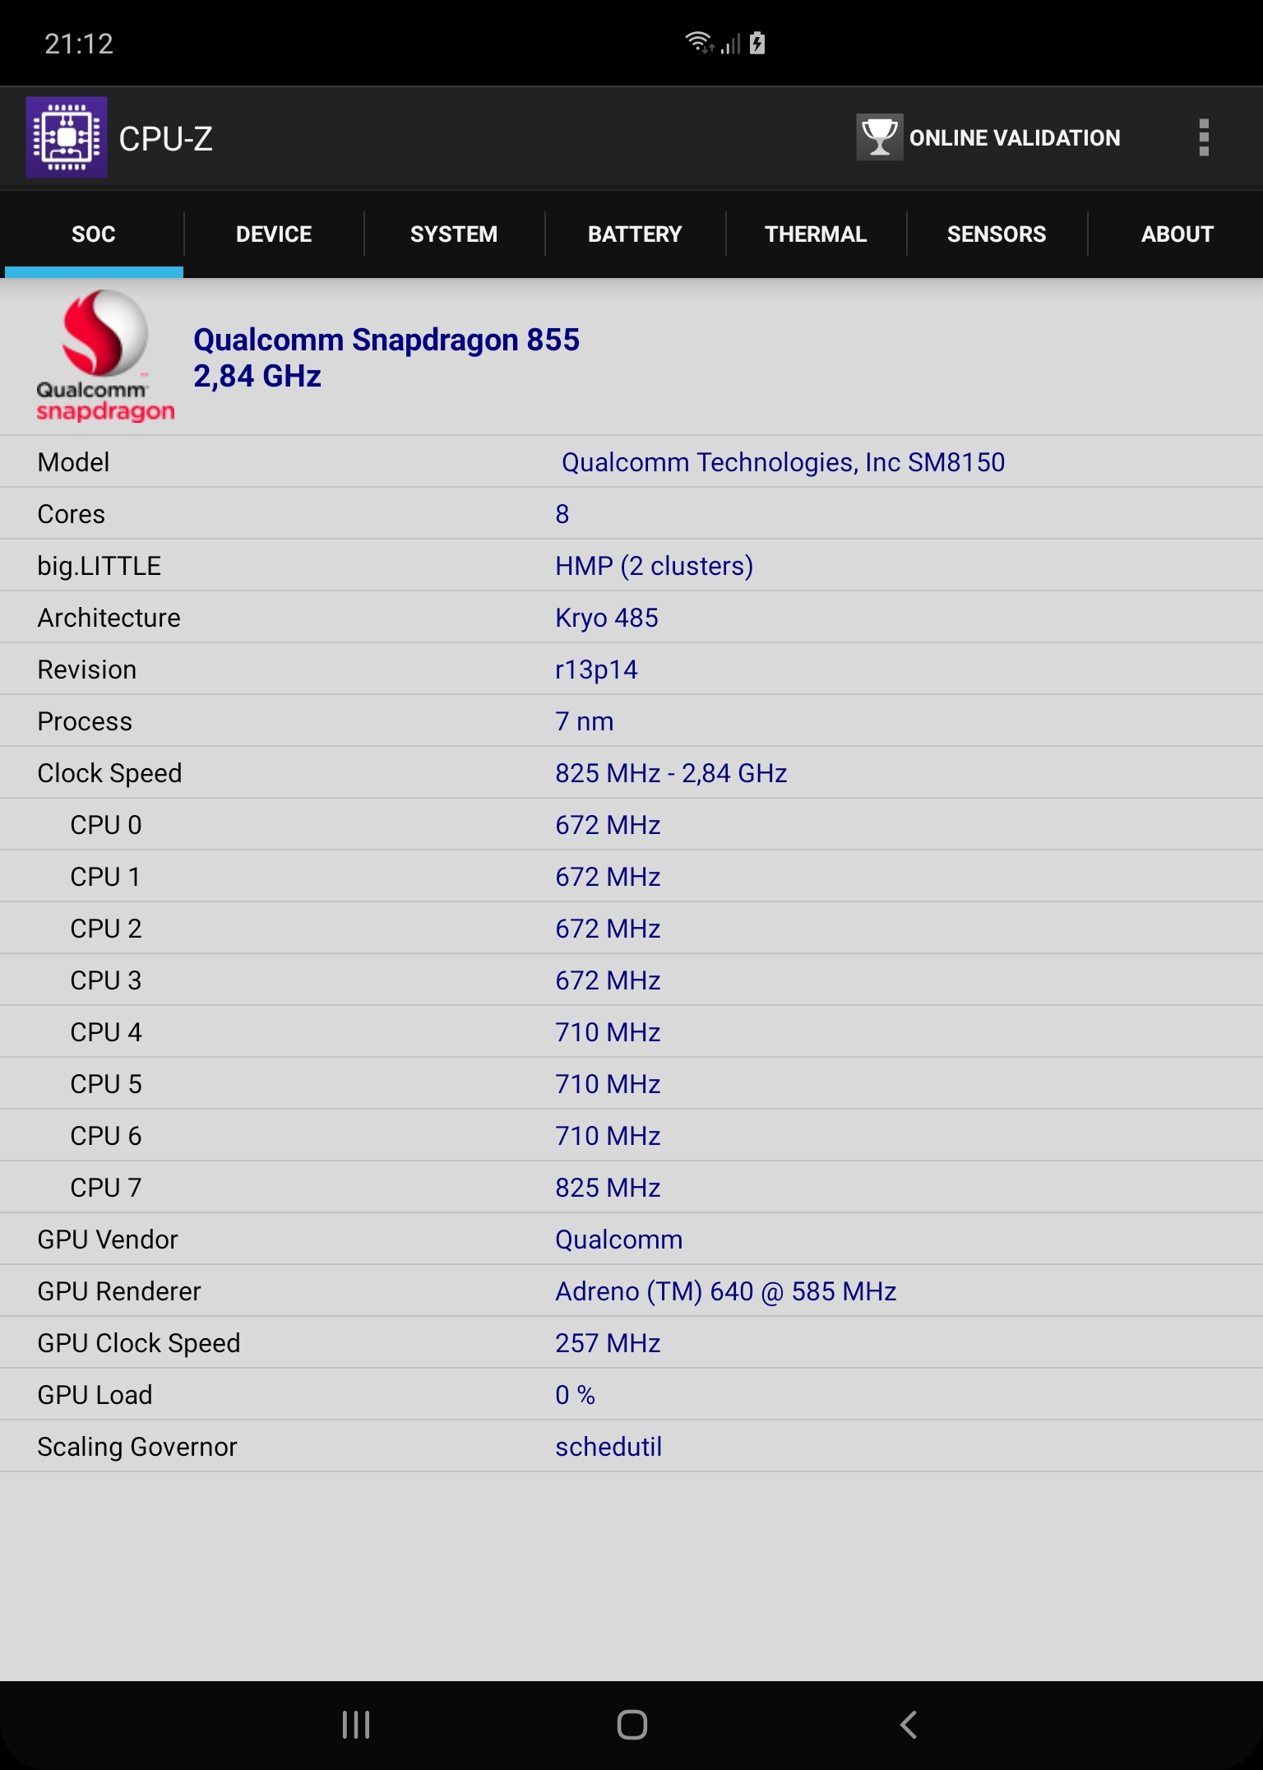Tap the battery charging status icon
Screen dimensions: 1263x1770
point(757,43)
